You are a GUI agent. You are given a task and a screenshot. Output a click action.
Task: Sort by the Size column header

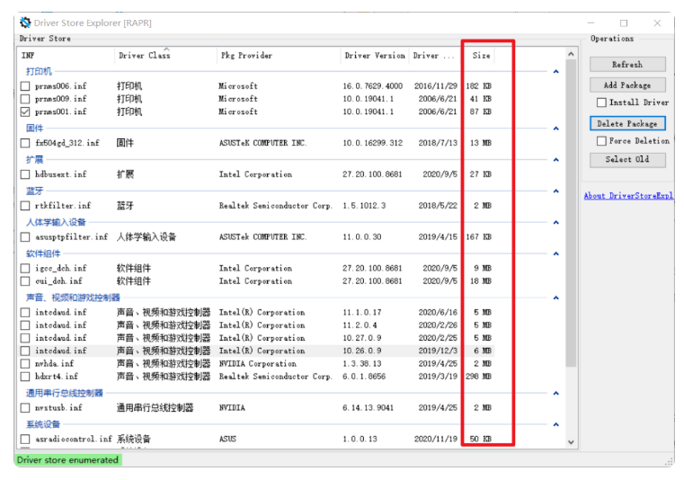(482, 56)
